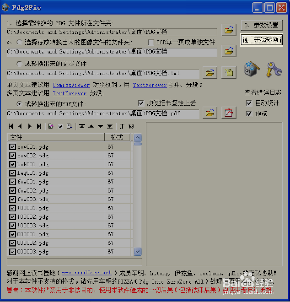Select text file output radio option

pyautogui.click(x=19, y=63)
